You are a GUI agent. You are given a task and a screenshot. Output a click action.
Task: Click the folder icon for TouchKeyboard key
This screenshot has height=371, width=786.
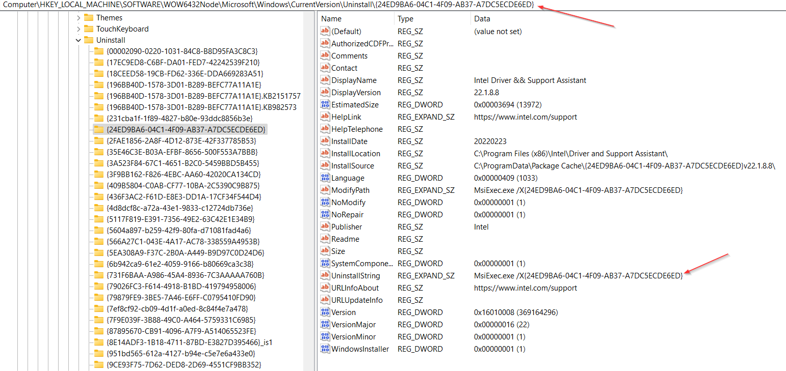click(x=89, y=29)
